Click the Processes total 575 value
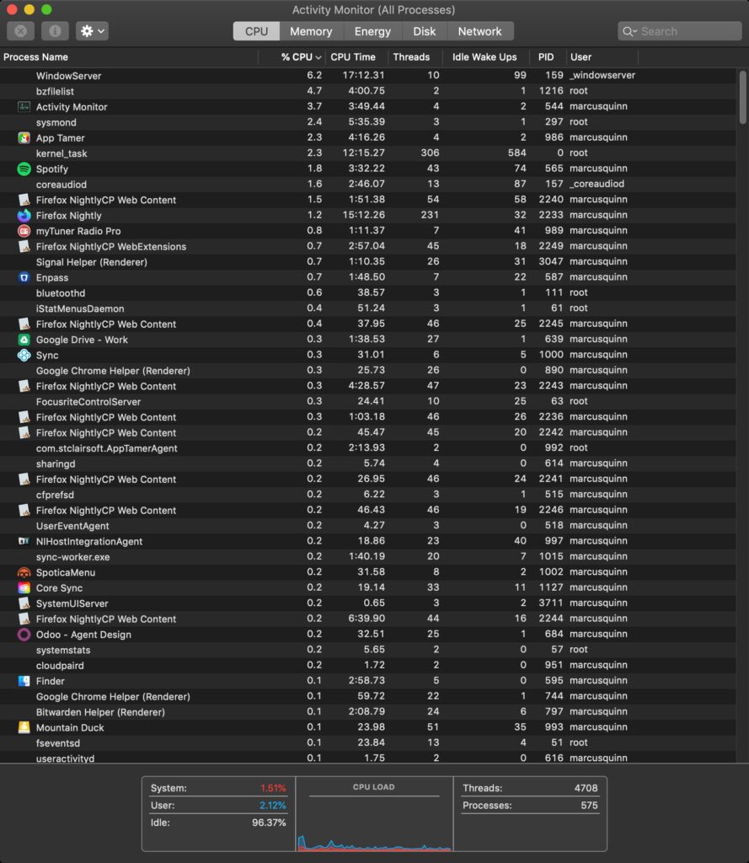749x863 pixels. pyautogui.click(x=589, y=805)
